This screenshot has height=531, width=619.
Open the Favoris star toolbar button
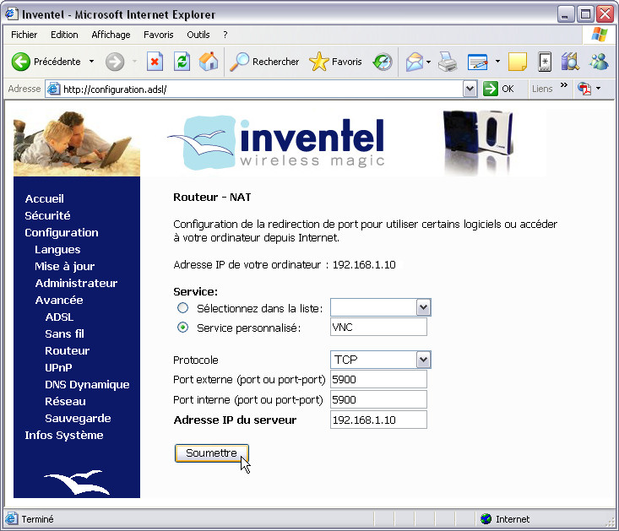(x=335, y=62)
